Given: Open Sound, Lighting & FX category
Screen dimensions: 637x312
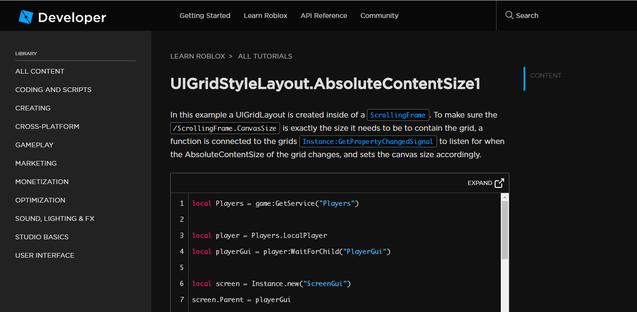Looking at the screenshot, I should (55, 219).
